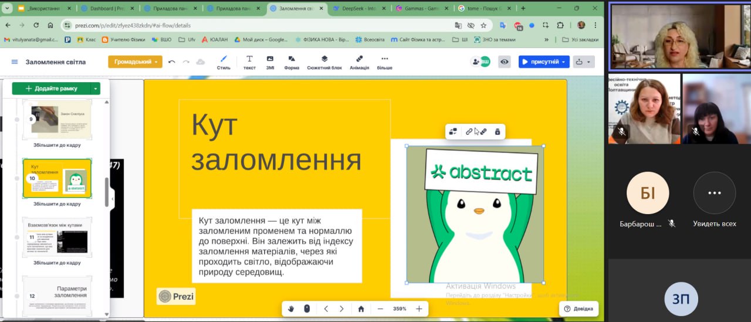
Task: Open the більше (more) menu
Action: [385, 62]
